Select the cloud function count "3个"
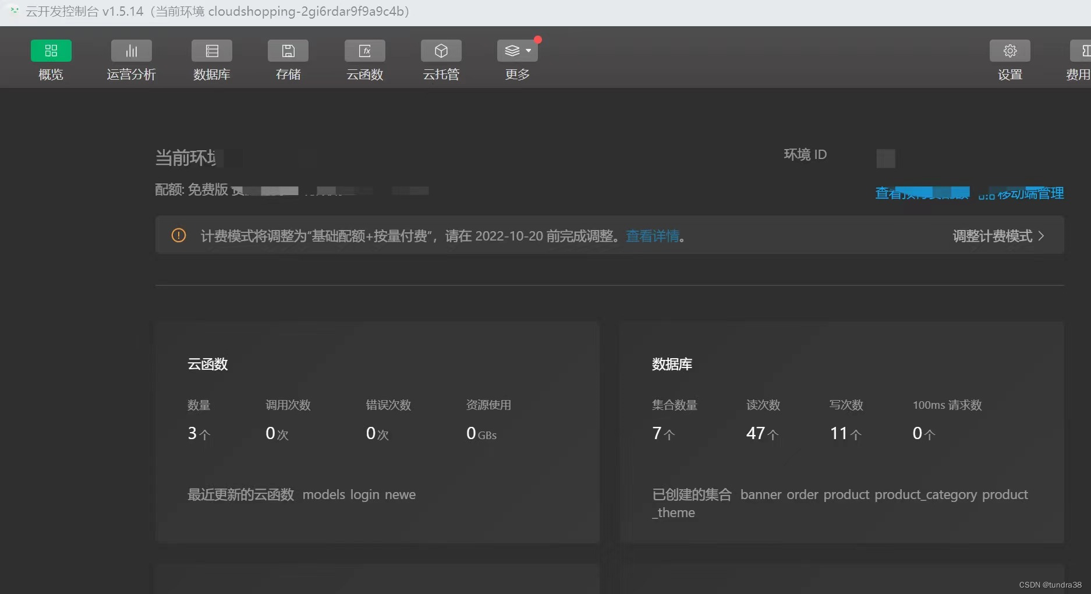Screen dimensions: 1091x594 (199, 433)
